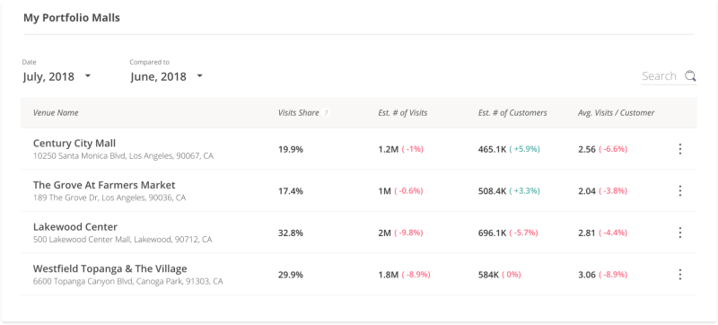718x325 pixels.
Task: Sort by the Visits Share column header
Action: (x=298, y=112)
